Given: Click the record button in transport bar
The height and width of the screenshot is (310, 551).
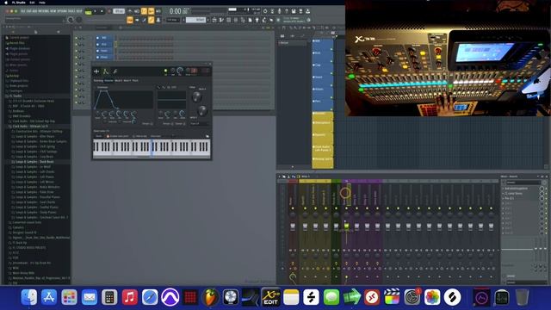Looking at the screenshot, I should coord(109,11).
